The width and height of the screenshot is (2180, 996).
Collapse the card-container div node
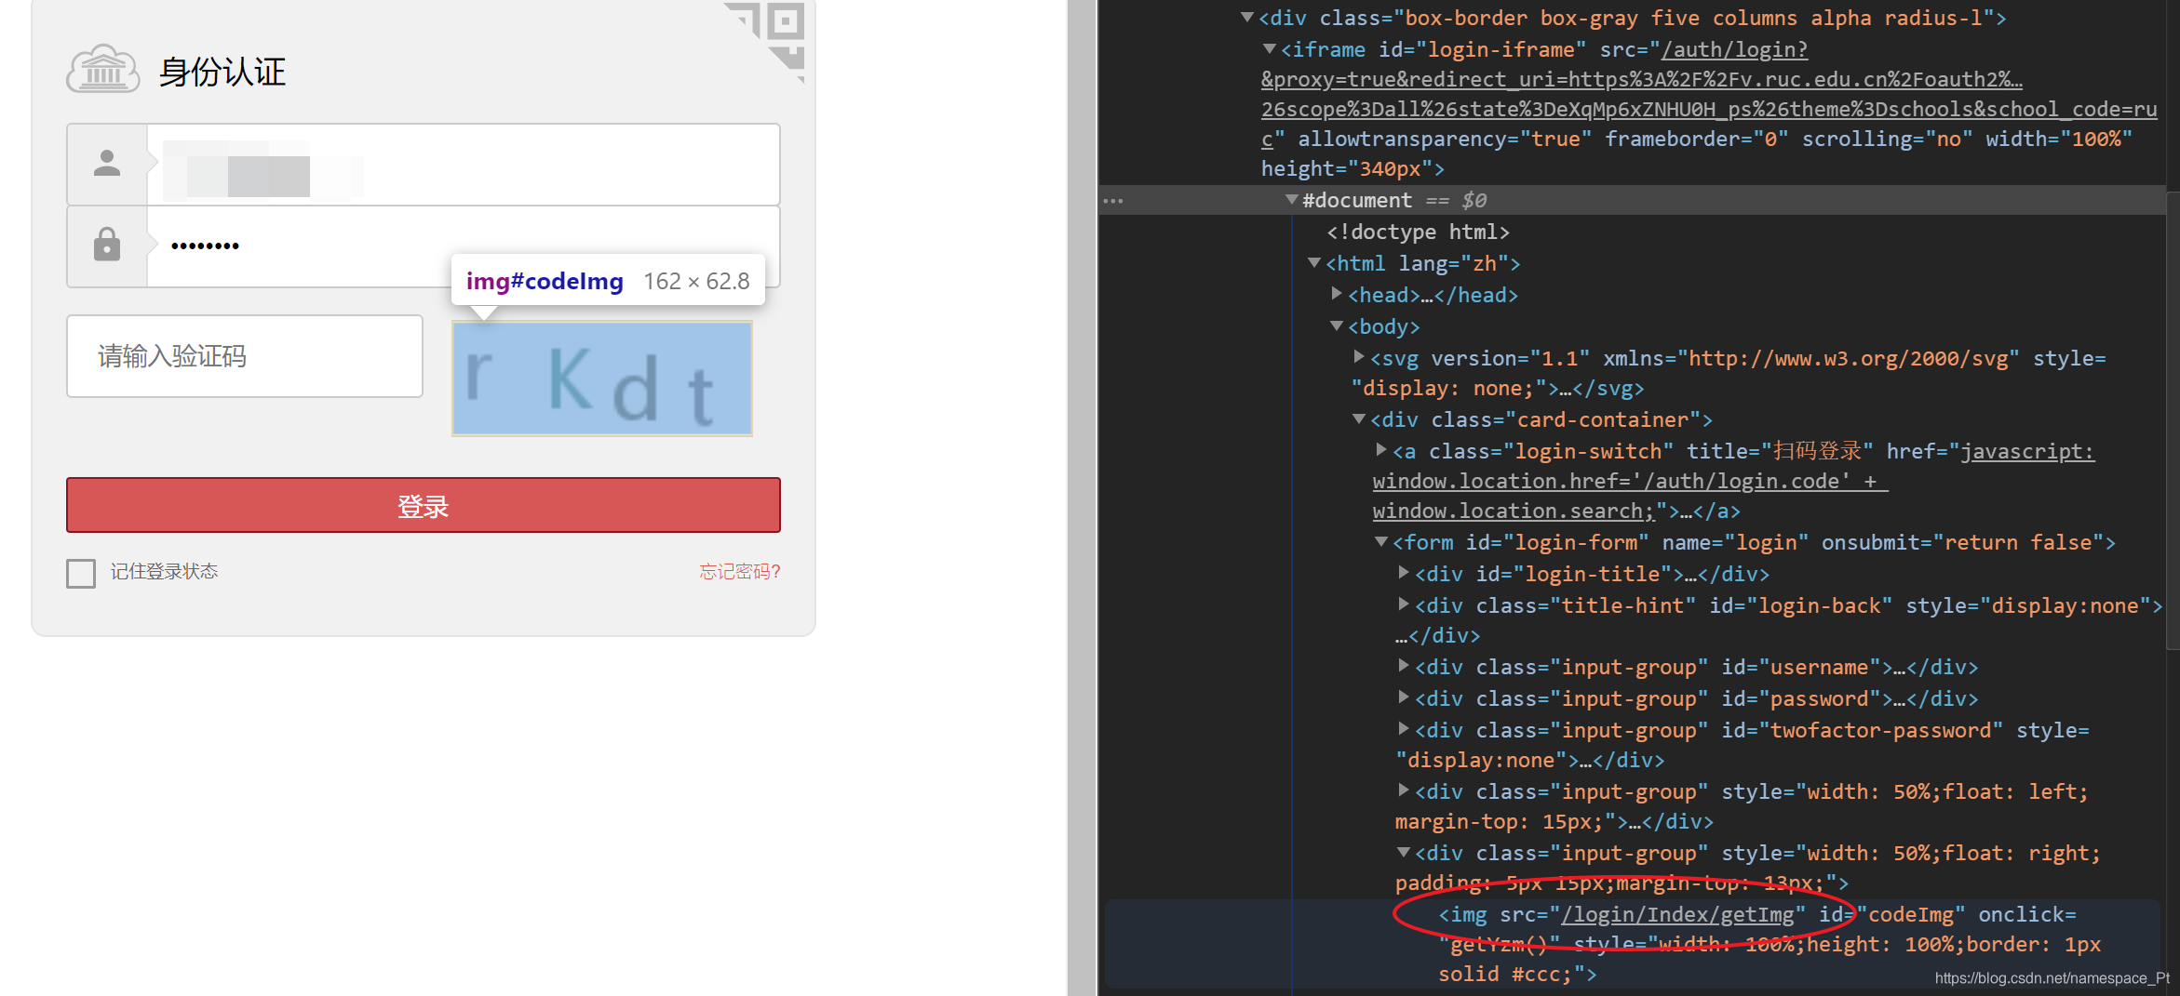[x=1359, y=418]
